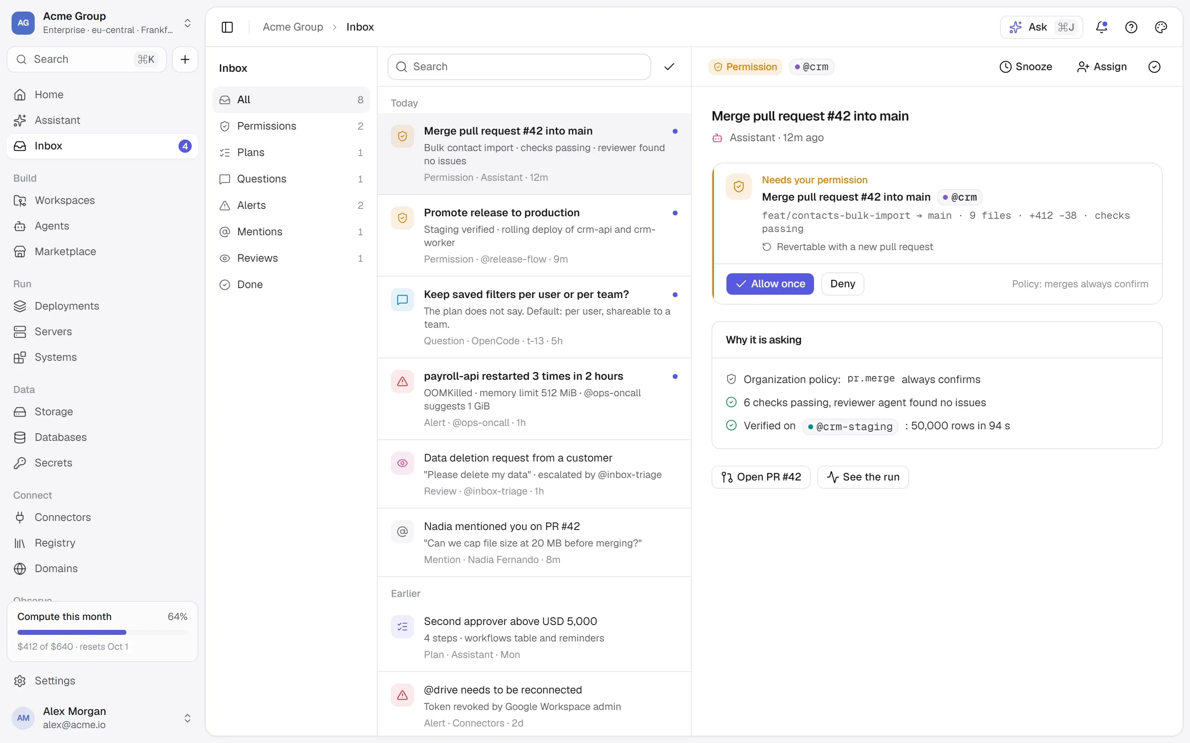Click the Deny button

843,284
